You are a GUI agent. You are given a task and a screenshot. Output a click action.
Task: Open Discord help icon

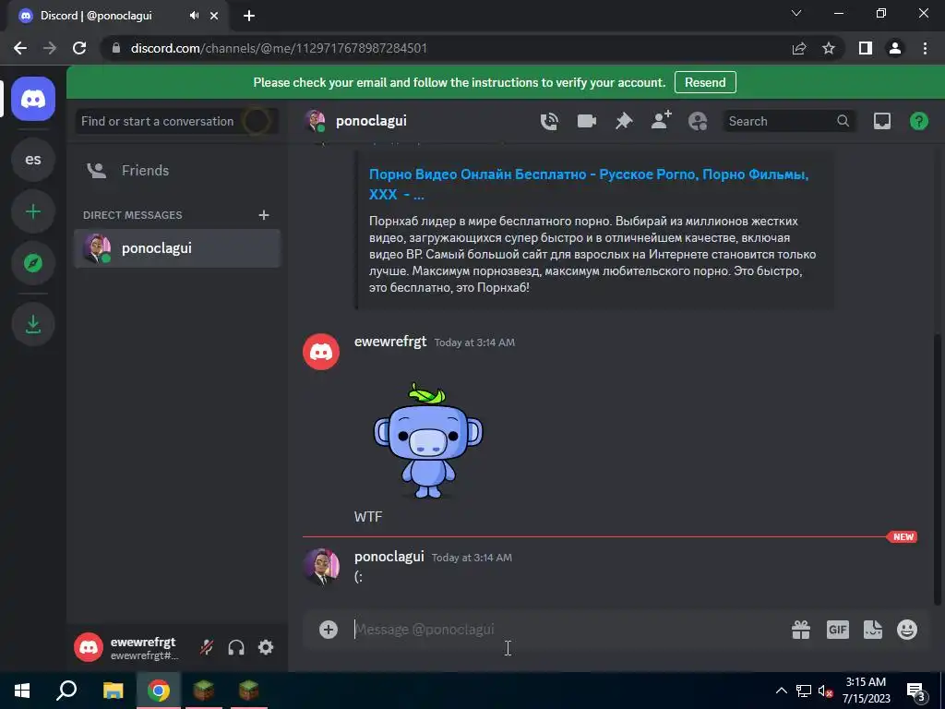coord(918,121)
